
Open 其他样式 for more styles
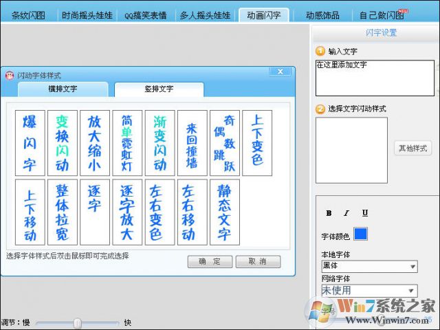coord(412,148)
